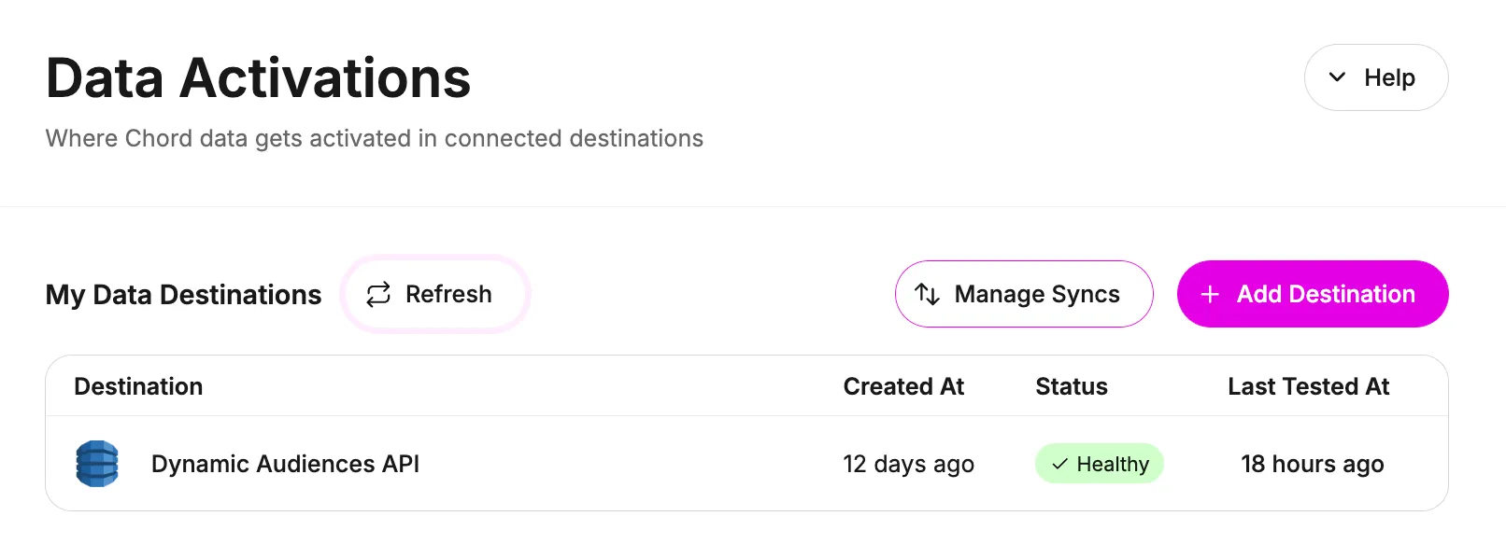Add a new destination
Viewport: 1506px width, 558px height.
tap(1313, 294)
